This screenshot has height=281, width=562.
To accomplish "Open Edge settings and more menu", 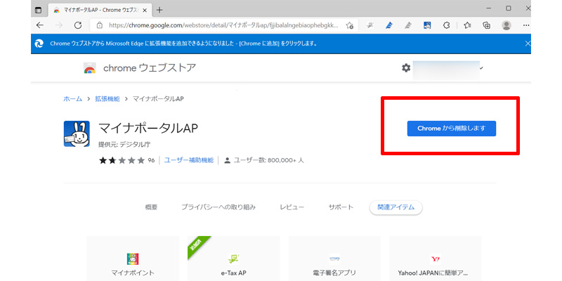I will point(526,25).
